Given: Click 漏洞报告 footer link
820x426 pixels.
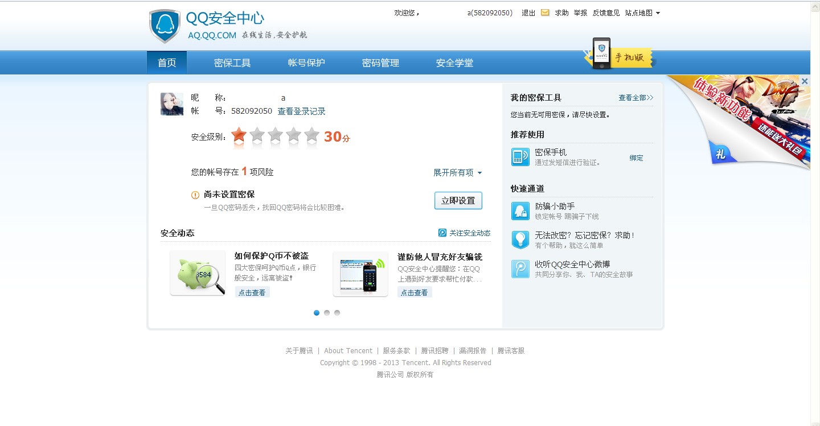Looking at the screenshot, I should pyautogui.click(x=473, y=351).
